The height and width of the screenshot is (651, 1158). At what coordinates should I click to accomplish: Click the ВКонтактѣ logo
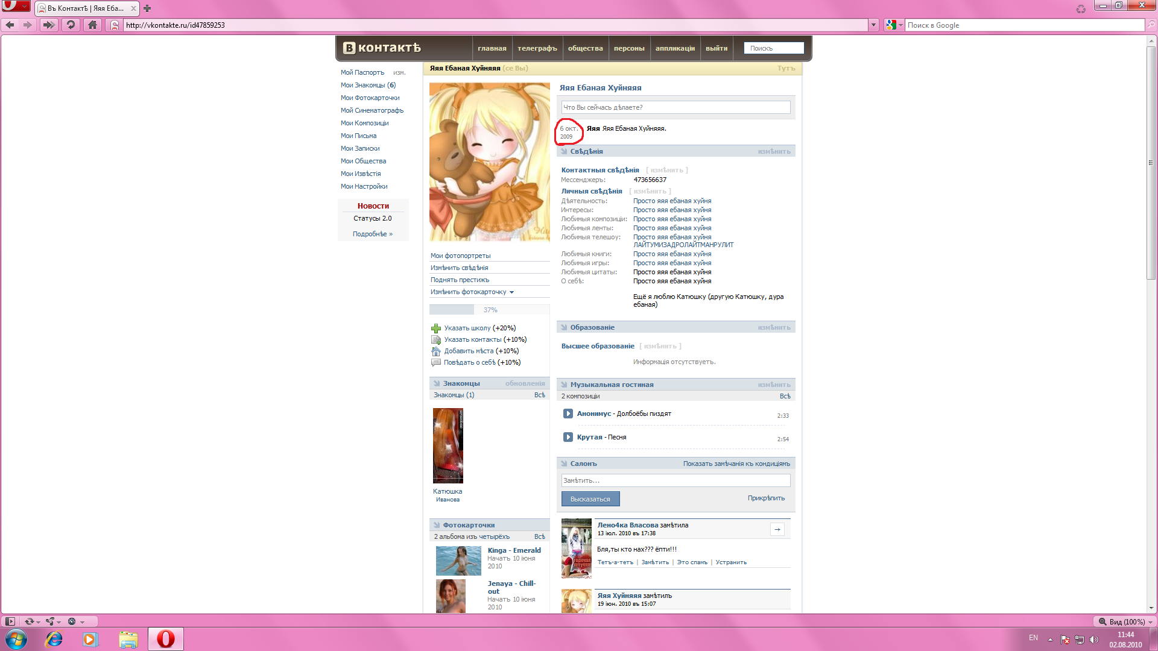pos(382,48)
